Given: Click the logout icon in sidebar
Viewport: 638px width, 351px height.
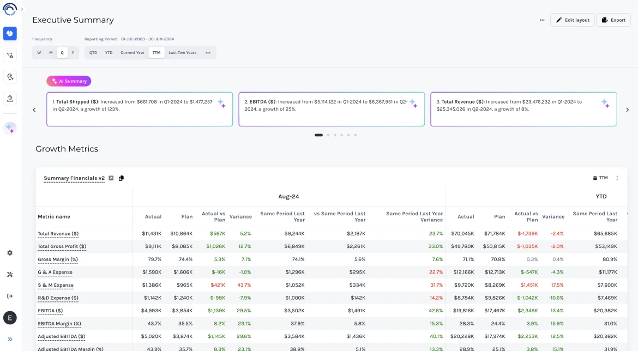Looking at the screenshot, I should 10,296.
